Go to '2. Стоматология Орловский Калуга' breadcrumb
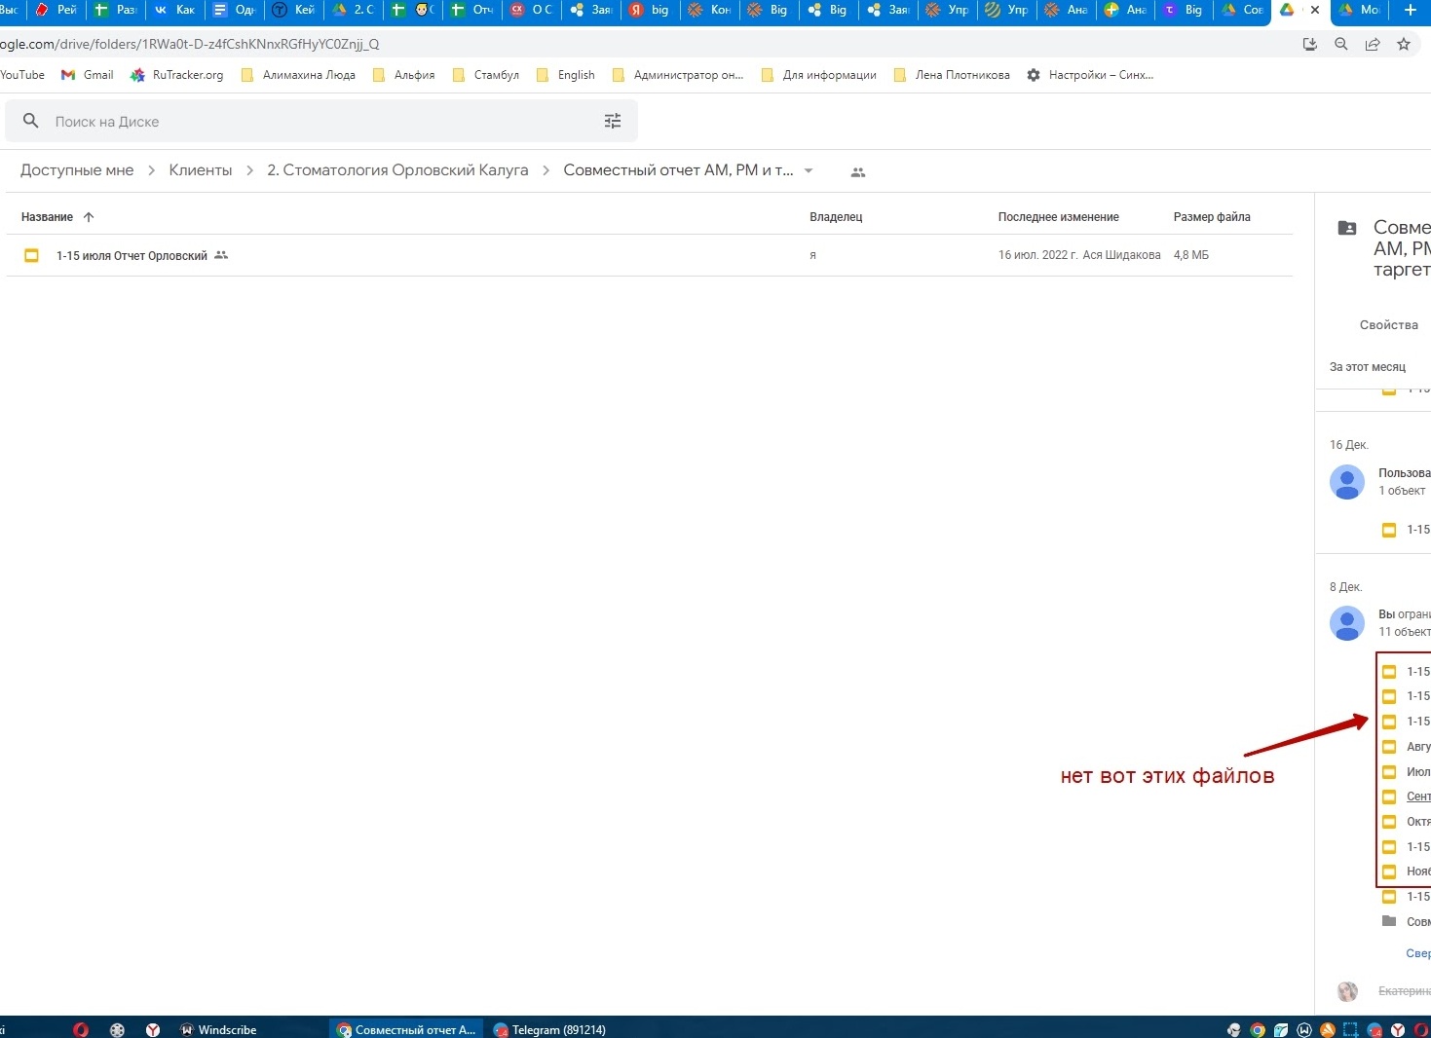 point(397,170)
